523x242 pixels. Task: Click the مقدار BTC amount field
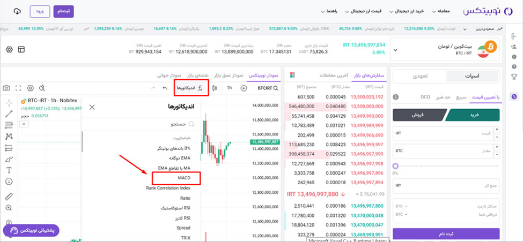point(443,151)
